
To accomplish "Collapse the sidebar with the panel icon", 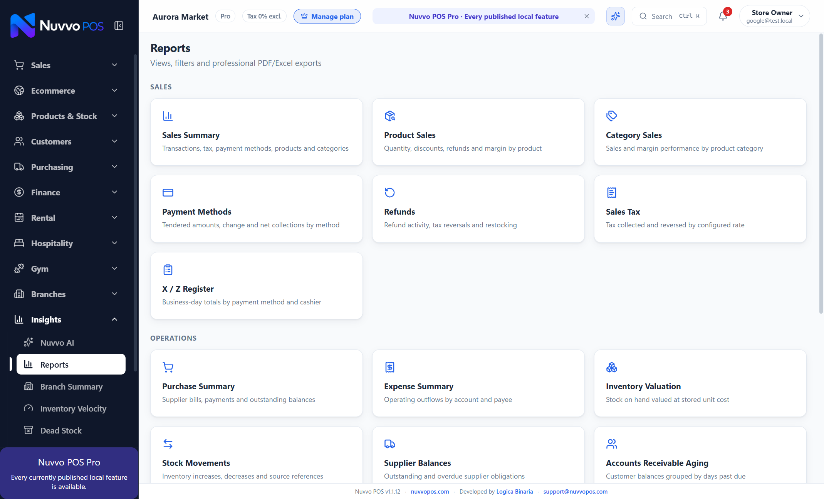I will (x=119, y=26).
